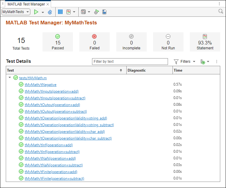Open tMyMath/tFinite(operation=add) link
The width and height of the screenshot is (226, 188).
pyautogui.click(x=51, y=172)
